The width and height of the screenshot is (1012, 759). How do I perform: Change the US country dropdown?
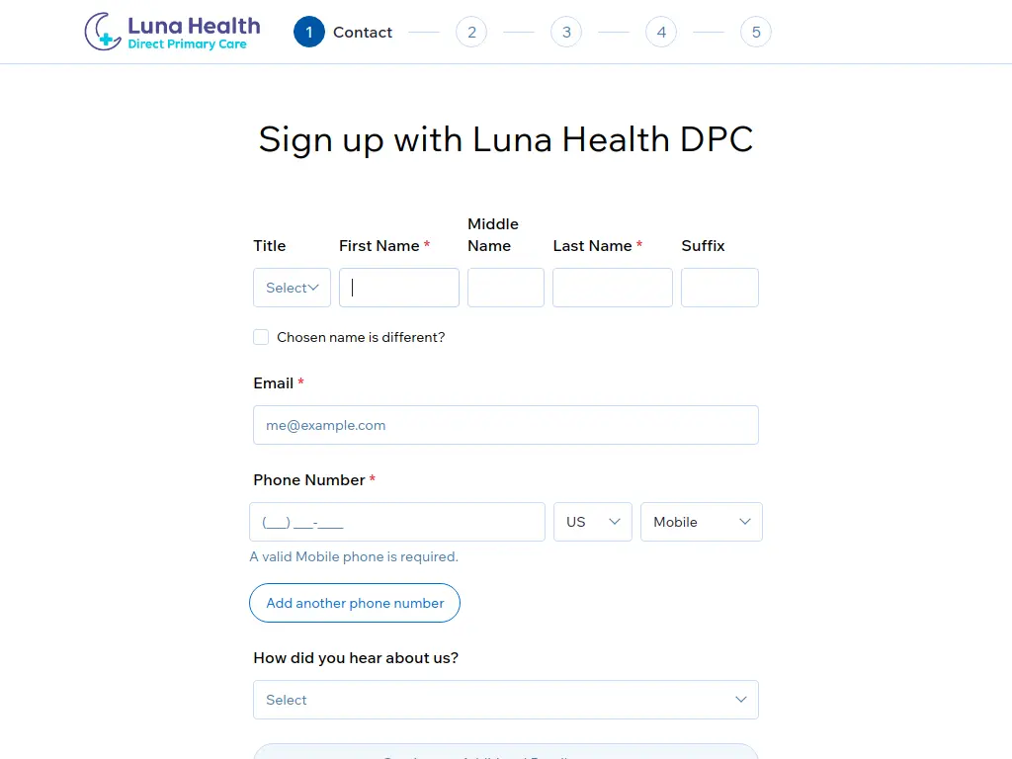(x=592, y=522)
